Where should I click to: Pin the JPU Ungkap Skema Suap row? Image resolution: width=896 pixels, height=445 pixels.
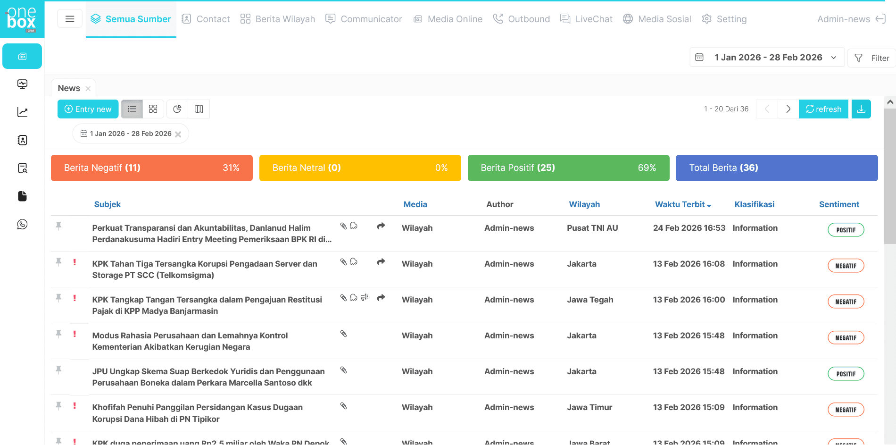click(x=58, y=369)
